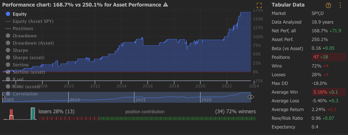Click the Average Loss value '-5.40%'

pyautogui.click(x=319, y=101)
